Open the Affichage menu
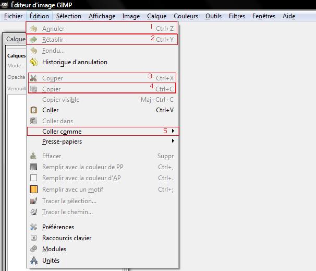Viewport: 316px width, 271px height. click(x=102, y=16)
